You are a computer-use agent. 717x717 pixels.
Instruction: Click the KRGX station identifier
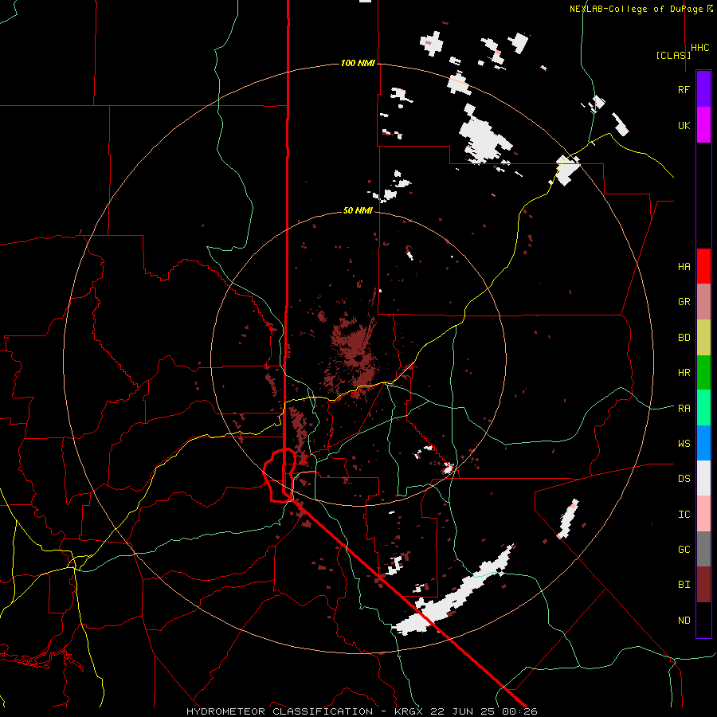(409, 711)
